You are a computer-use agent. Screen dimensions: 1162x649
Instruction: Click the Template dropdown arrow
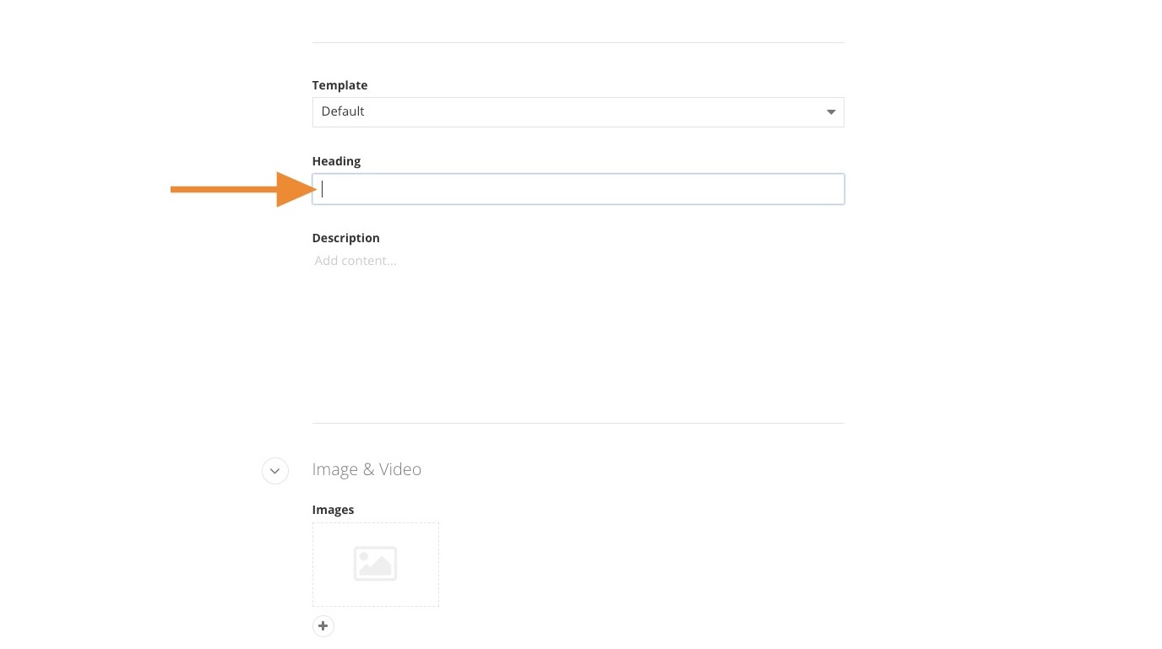830,112
